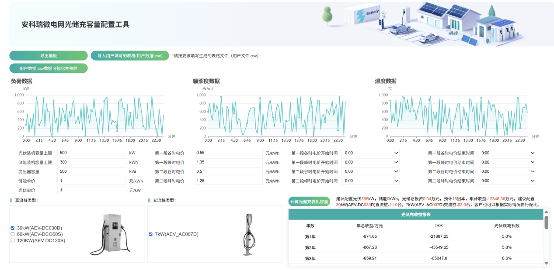Toggle the 7kW(AEV_AC007D) checkbox
Viewport: 554px width, 270px height.
151,234
